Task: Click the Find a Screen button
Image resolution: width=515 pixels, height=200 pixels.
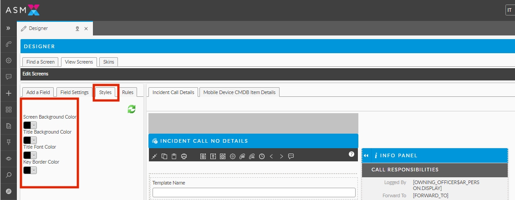Action: tap(41, 62)
